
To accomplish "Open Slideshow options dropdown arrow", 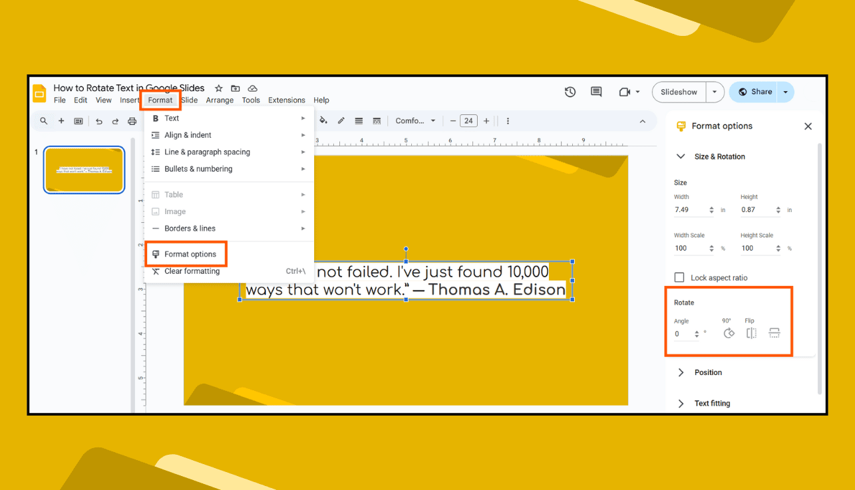I will point(715,92).
